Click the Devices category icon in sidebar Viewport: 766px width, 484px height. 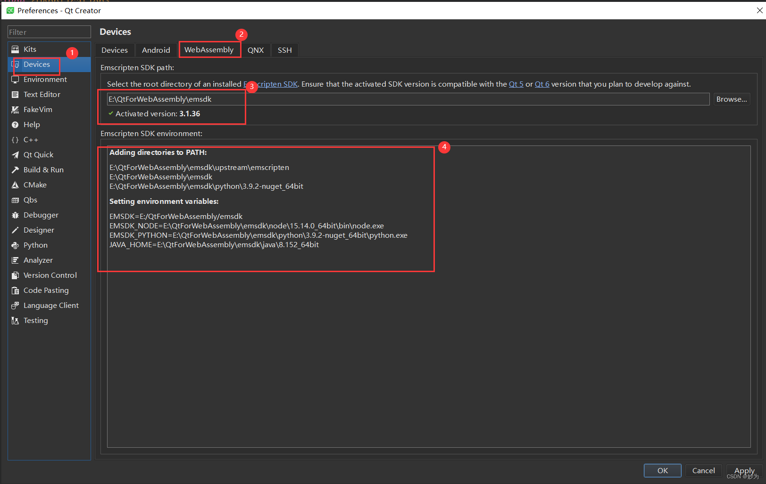pos(15,65)
